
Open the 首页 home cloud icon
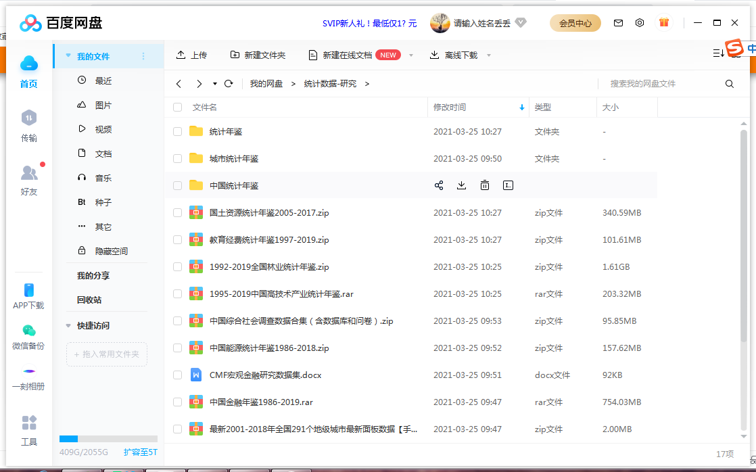pos(29,63)
